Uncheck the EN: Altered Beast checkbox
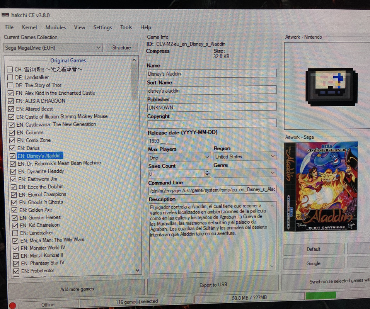370x309 pixels. (x=11, y=109)
